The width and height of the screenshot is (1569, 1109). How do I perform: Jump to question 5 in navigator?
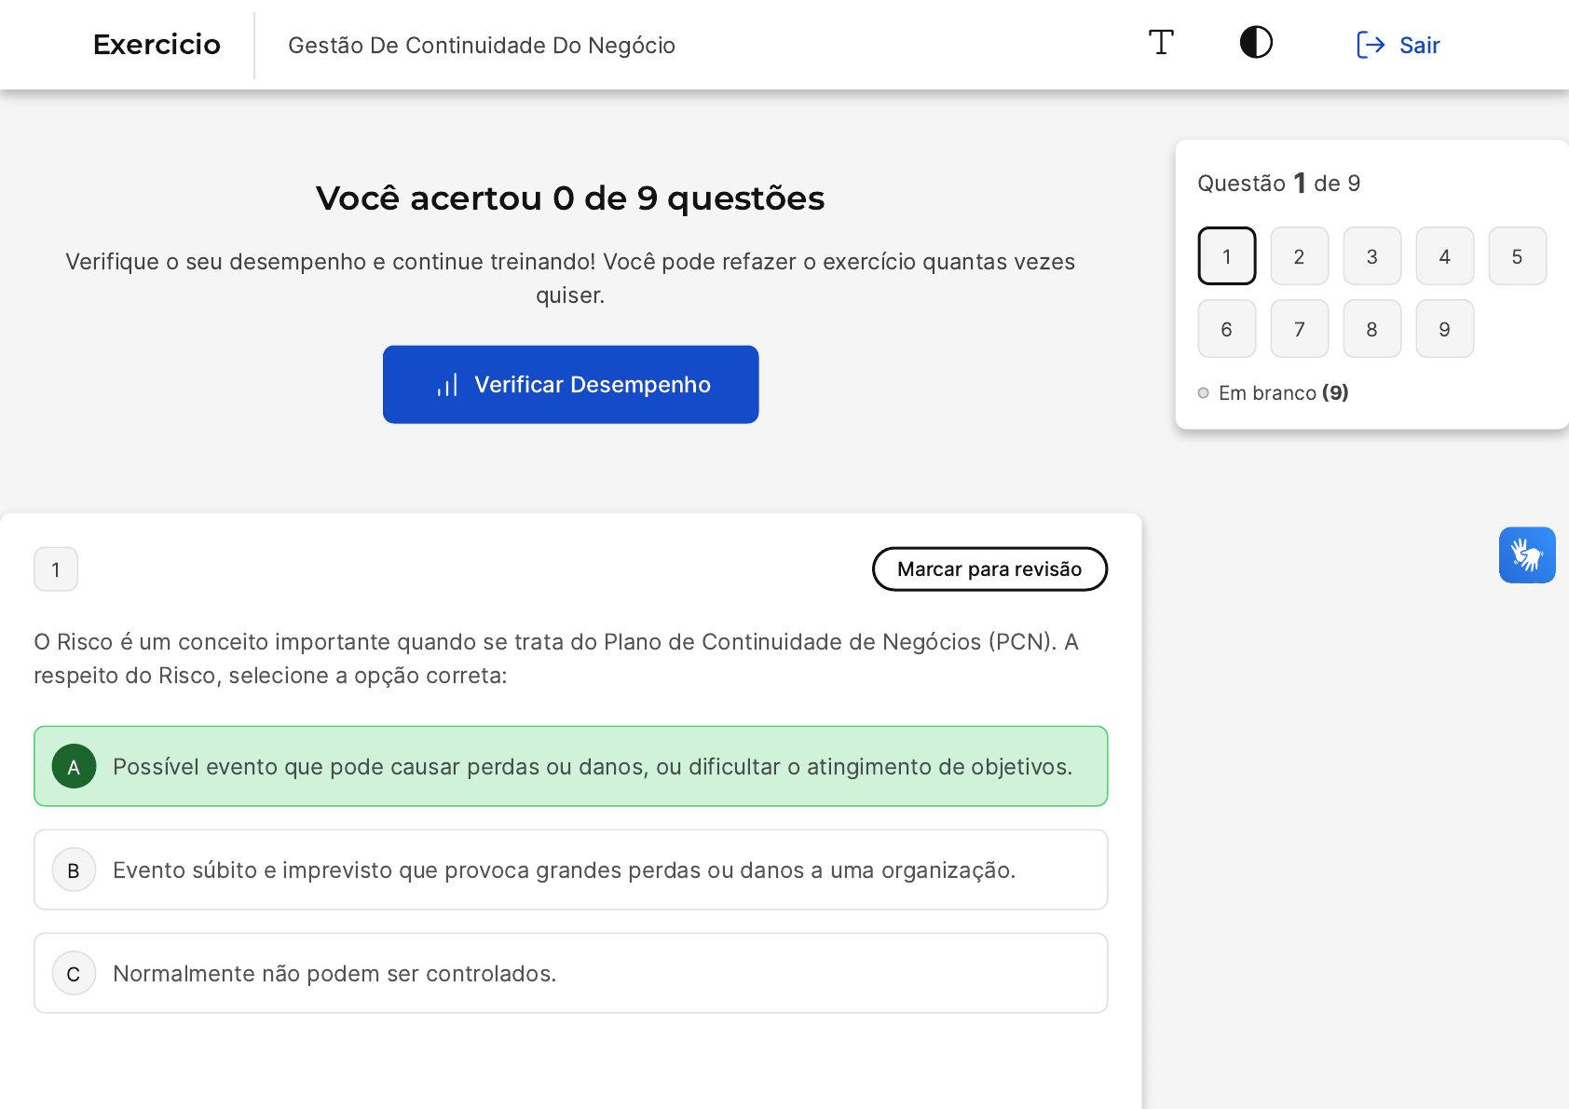1517,256
